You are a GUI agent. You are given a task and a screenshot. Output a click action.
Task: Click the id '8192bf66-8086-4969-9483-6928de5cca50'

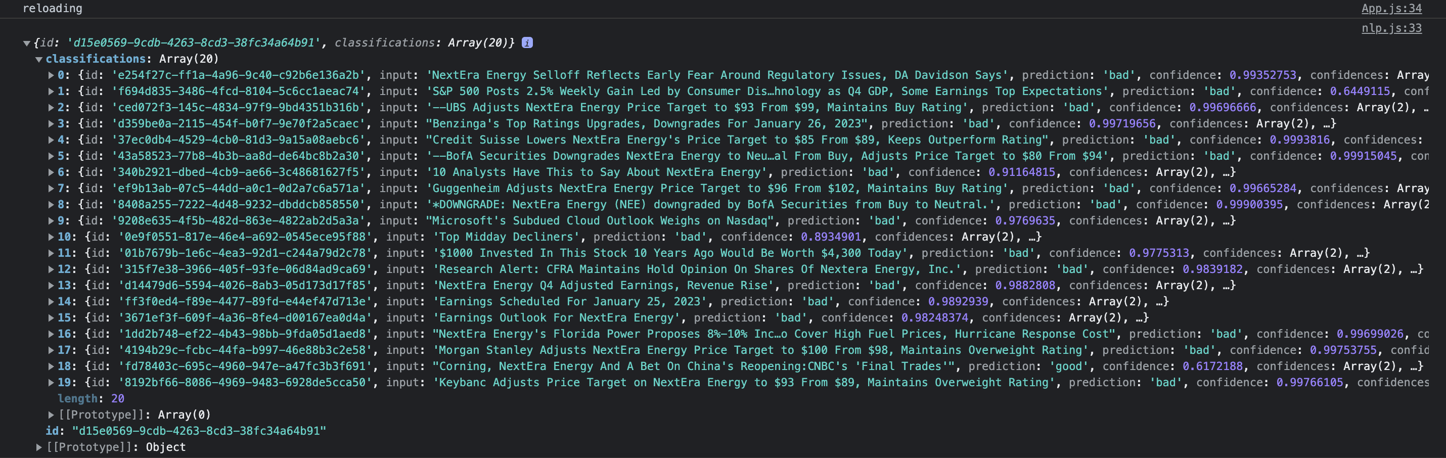[245, 382]
